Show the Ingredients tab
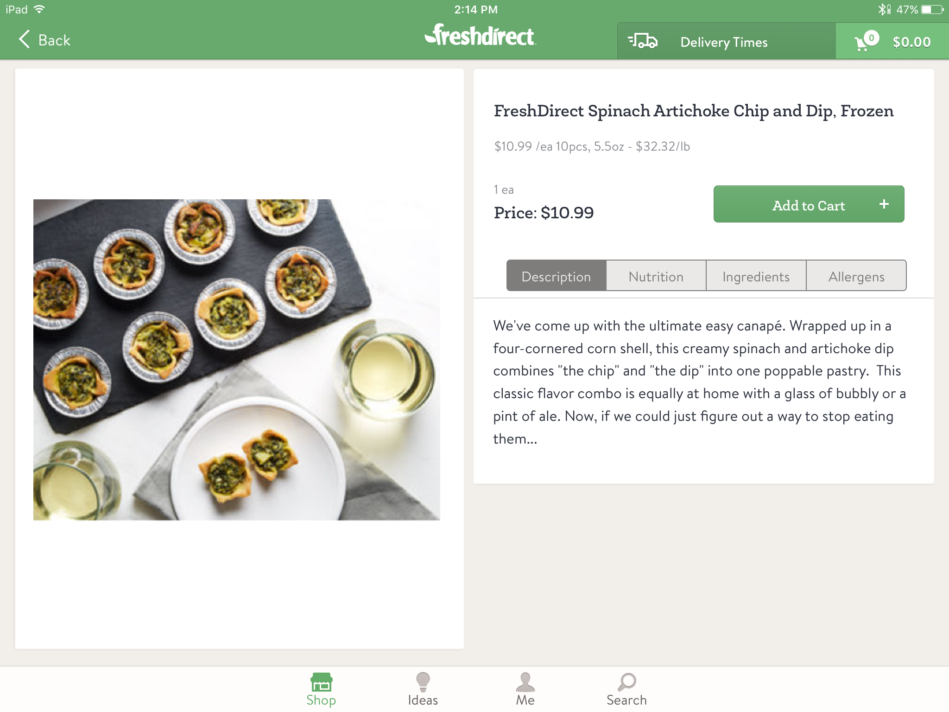949x712 pixels. 756,276
